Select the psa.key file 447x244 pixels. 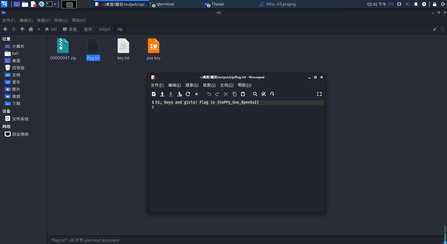pyautogui.click(x=153, y=49)
